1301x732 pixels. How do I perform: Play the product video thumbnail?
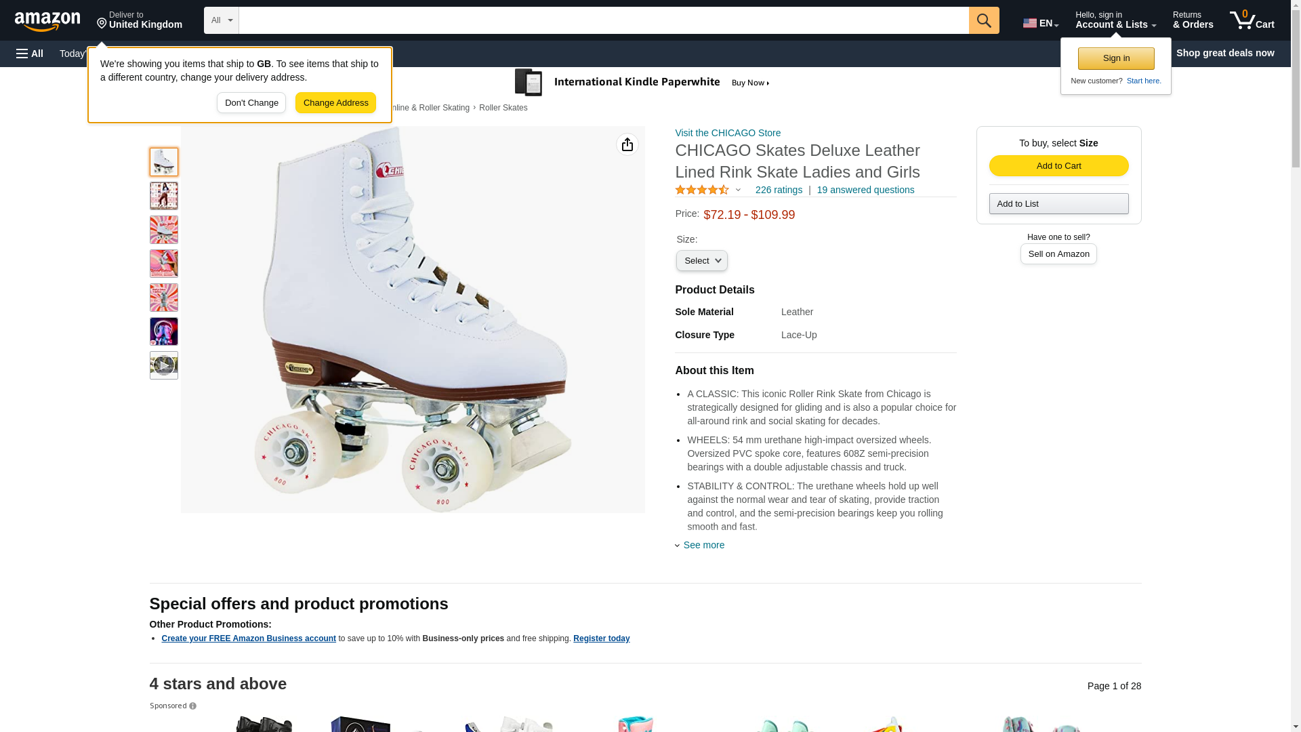click(x=163, y=365)
